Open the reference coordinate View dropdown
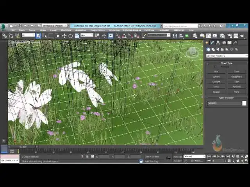 point(87,35)
